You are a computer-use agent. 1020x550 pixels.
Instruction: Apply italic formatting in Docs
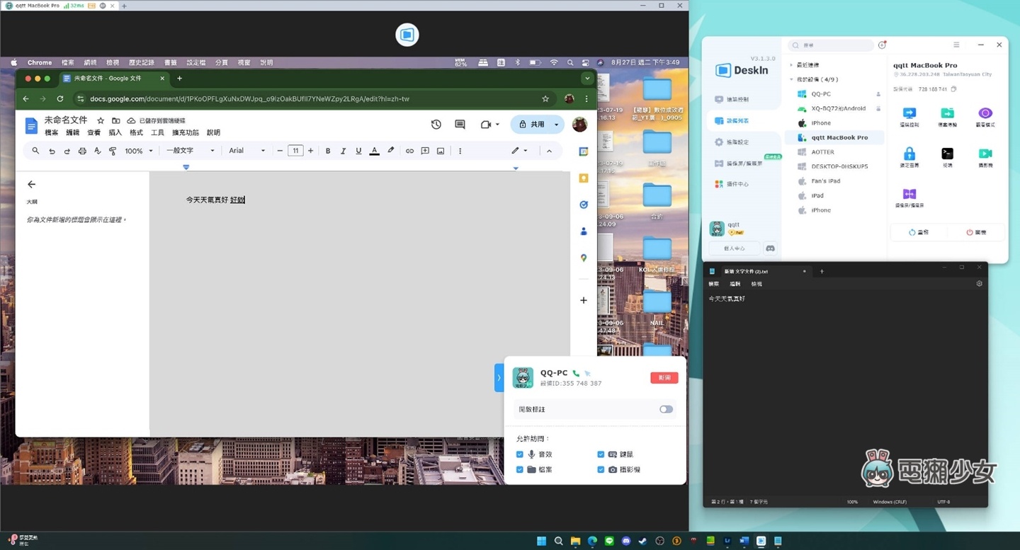coord(343,151)
